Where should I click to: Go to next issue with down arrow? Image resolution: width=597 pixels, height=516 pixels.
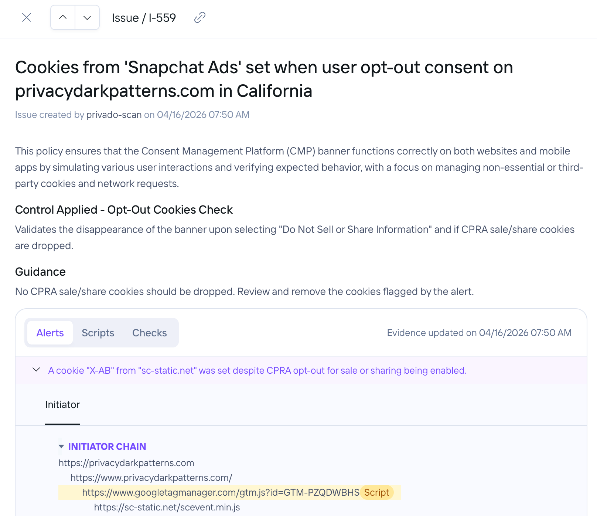tap(87, 17)
